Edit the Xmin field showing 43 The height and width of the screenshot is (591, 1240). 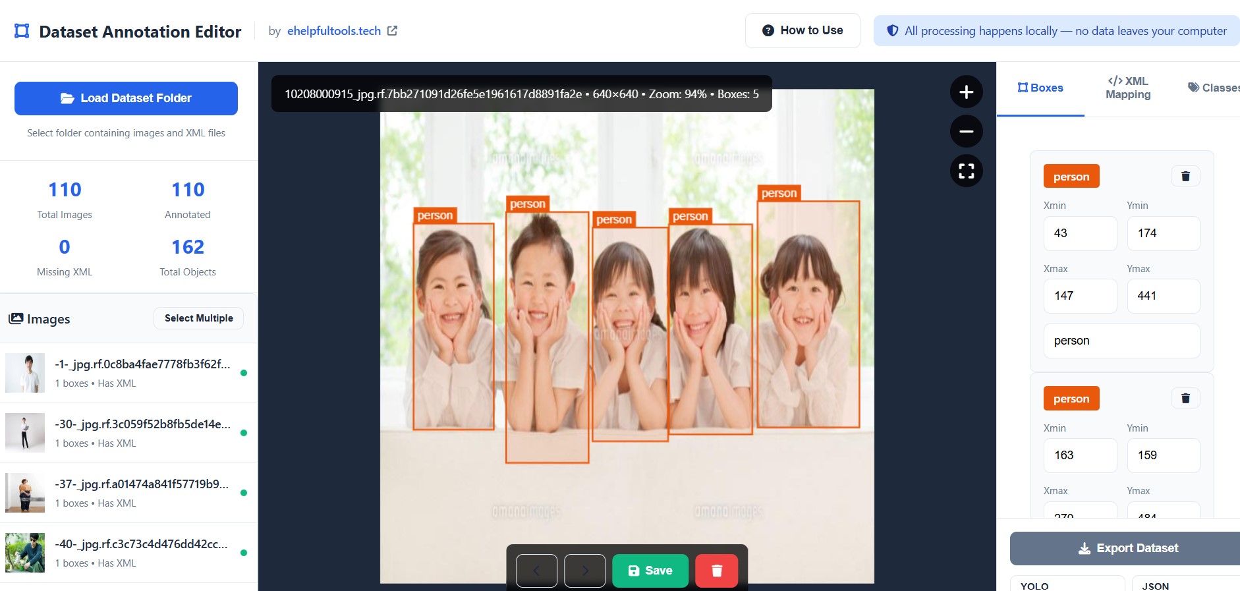click(1080, 233)
